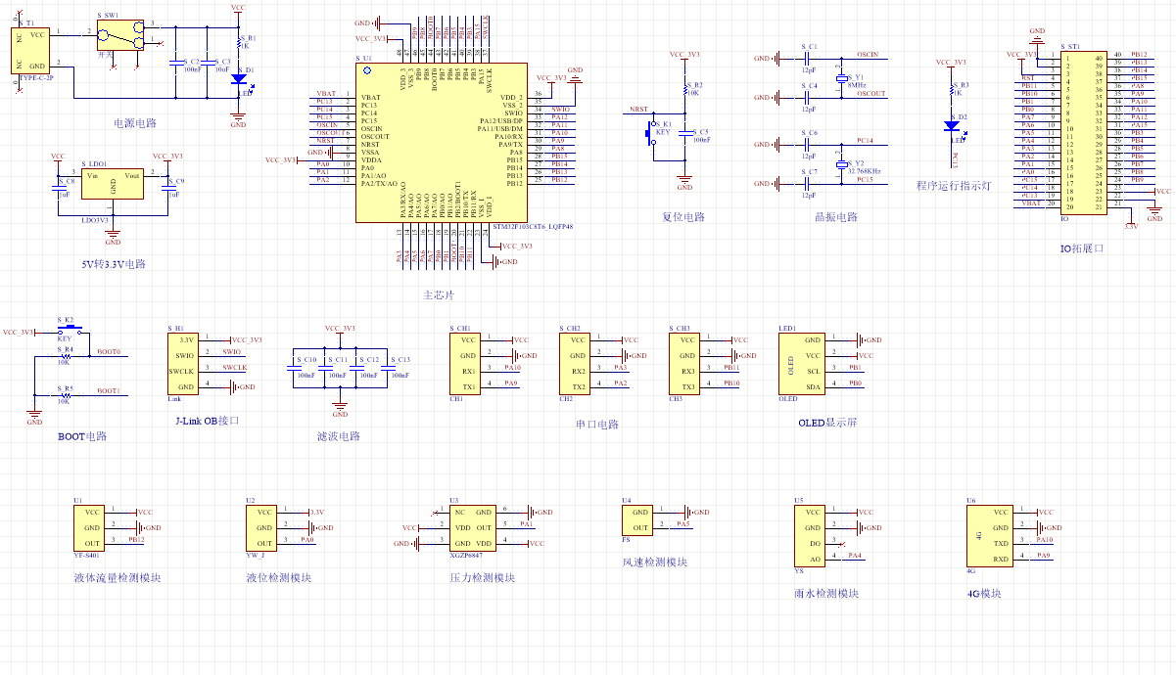Click the '雨水检测模块' title
Image resolution: width=1176 pixels, height=675 pixels.
click(827, 594)
